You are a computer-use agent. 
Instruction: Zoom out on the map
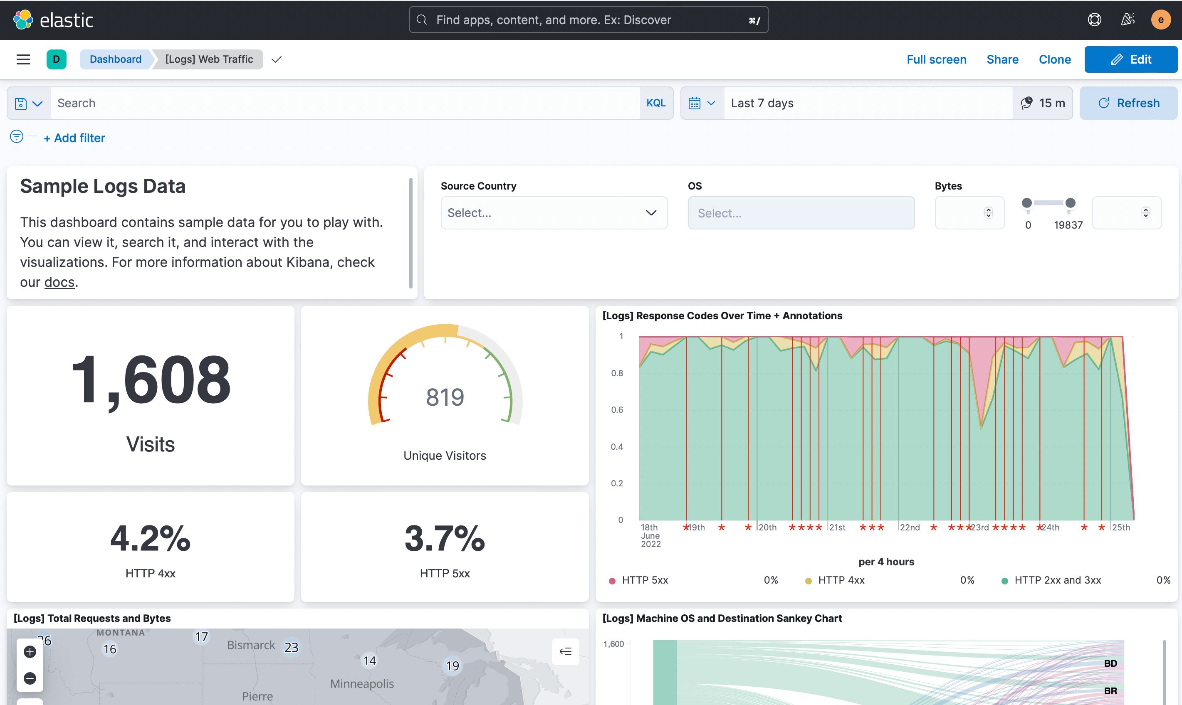coord(30,678)
